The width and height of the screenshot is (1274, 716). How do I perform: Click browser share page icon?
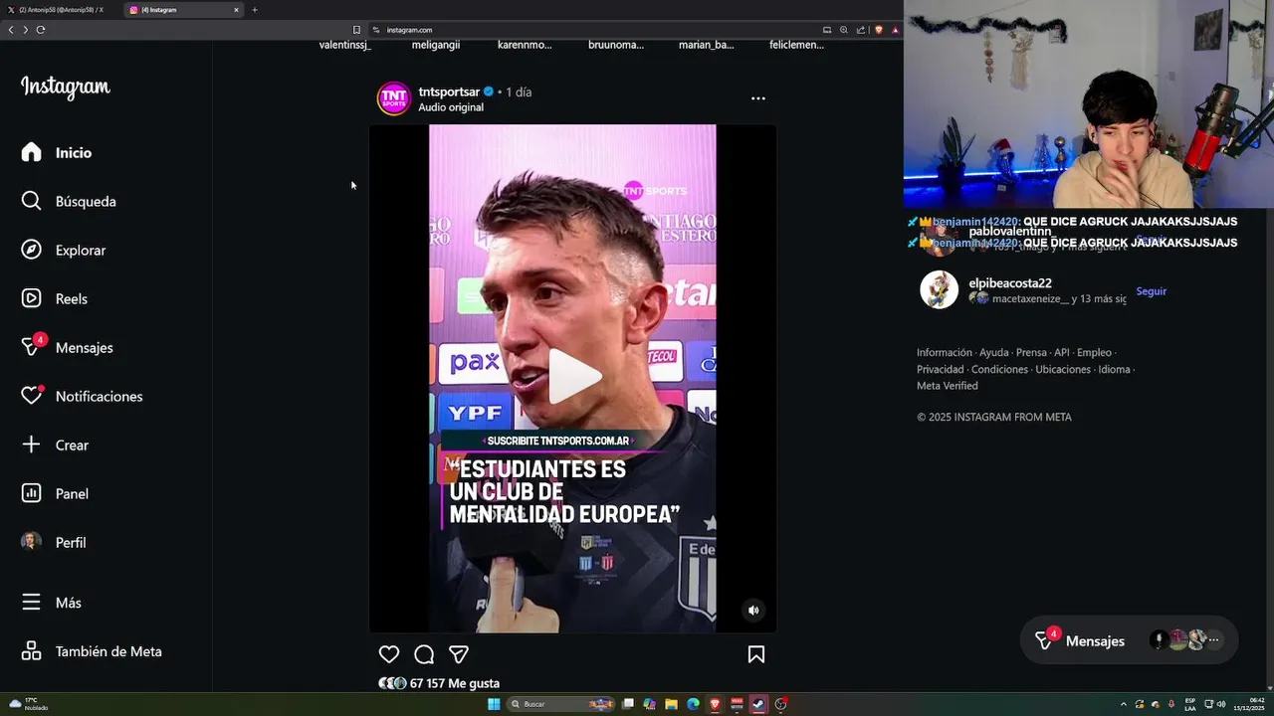861,30
